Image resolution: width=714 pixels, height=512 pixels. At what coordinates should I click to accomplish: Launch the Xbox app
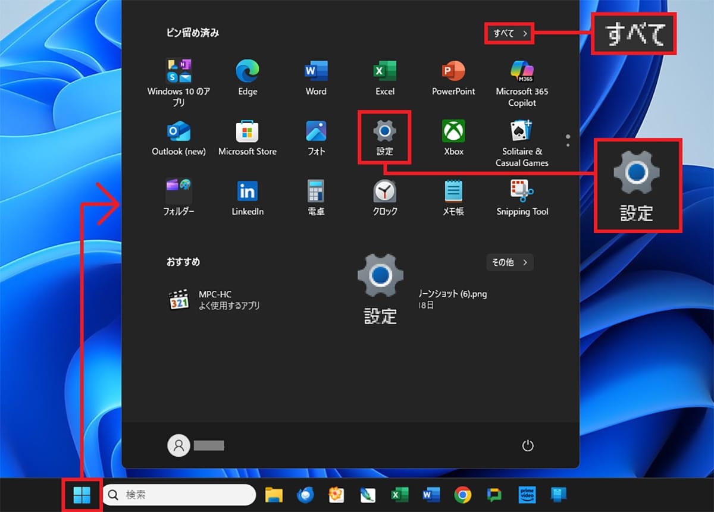[x=453, y=138]
